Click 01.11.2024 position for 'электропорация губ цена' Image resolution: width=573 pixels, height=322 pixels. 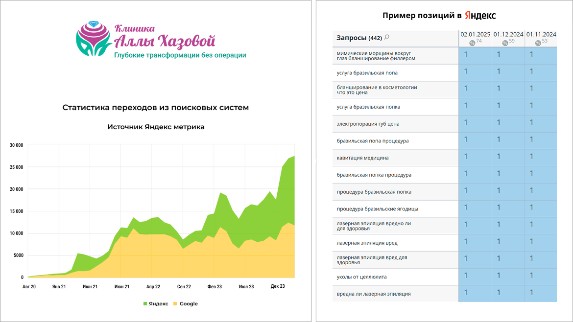541,124
